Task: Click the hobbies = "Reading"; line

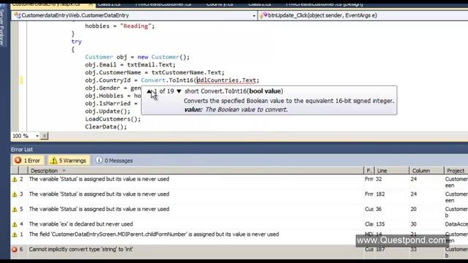Action: [120, 26]
